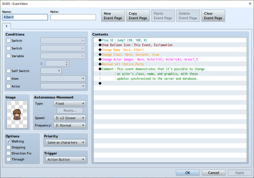Screen dimensions: 254x178
Task: Enable Variable condition checkbox
Action: coord(9,56)
